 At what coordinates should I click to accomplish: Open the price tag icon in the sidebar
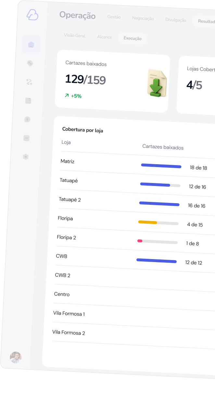point(30,63)
